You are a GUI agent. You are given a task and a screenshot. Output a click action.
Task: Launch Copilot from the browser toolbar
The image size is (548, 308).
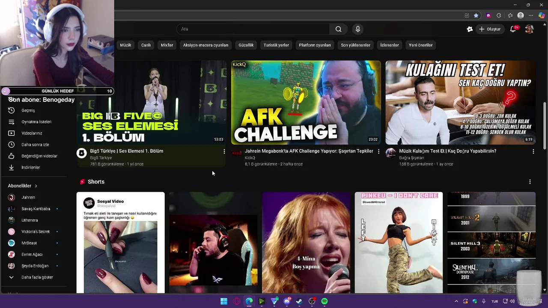tap(542, 15)
